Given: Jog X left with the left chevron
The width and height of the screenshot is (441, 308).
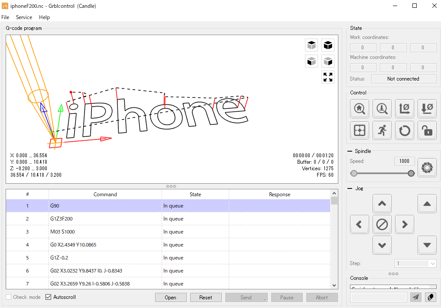Looking at the screenshot, I should pyautogui.click(x=360, y=224).
